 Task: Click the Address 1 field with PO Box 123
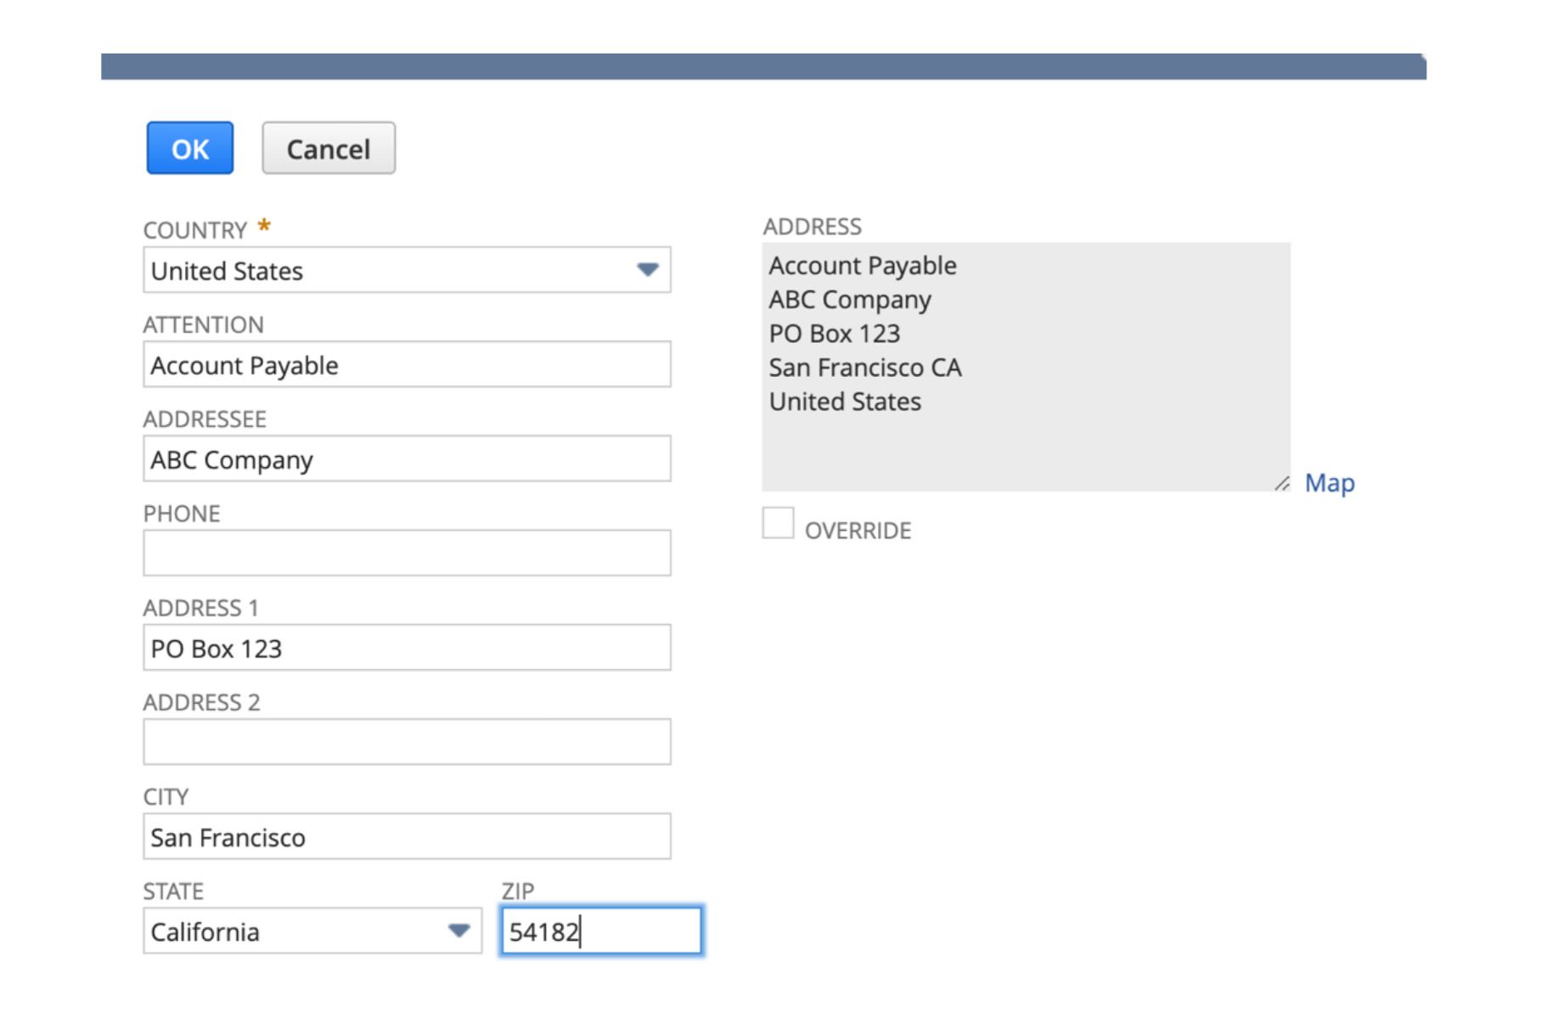pyautogui.click(x=408, y=648)
